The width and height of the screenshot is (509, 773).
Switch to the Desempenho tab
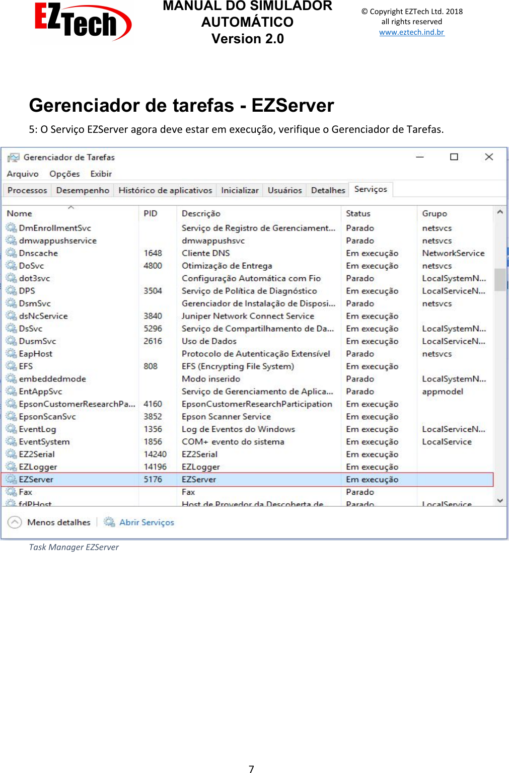pos(83,190)
